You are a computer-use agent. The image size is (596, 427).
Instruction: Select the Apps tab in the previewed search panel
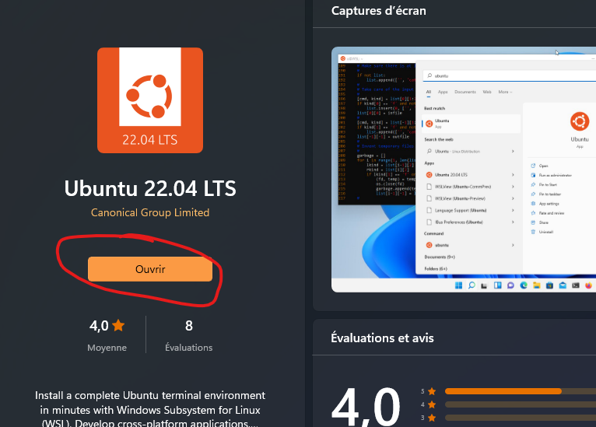[443, 92]
